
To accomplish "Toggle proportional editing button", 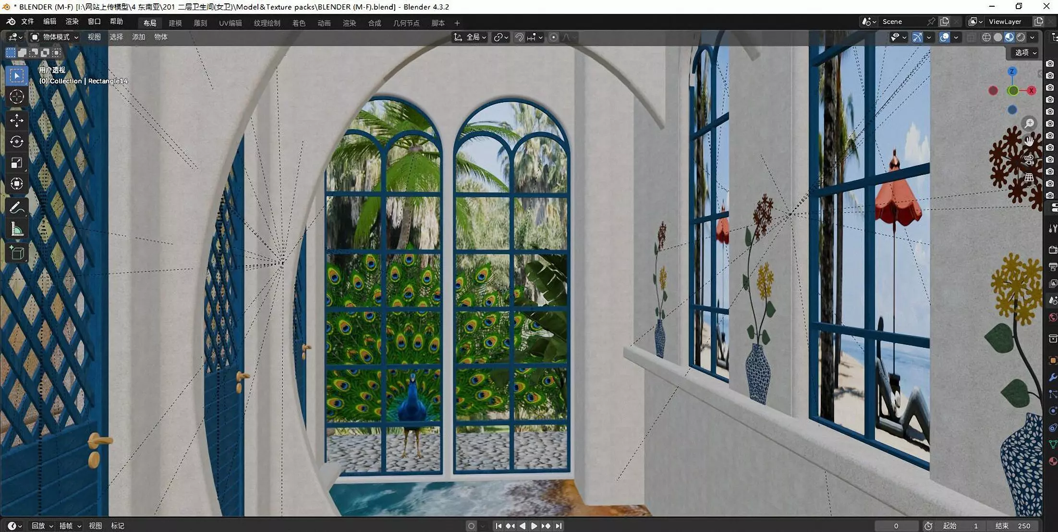I will click(553, 37).
